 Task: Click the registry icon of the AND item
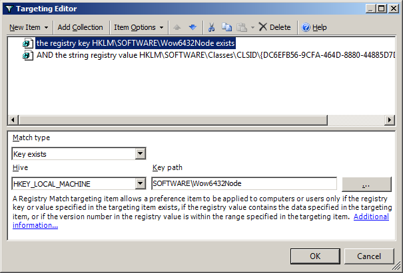tap(27, 56)
